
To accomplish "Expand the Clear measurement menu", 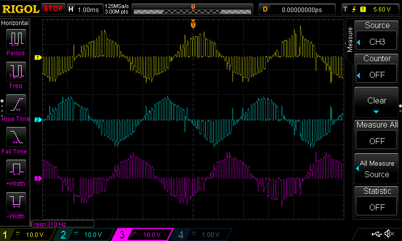I will pos(376,102).
